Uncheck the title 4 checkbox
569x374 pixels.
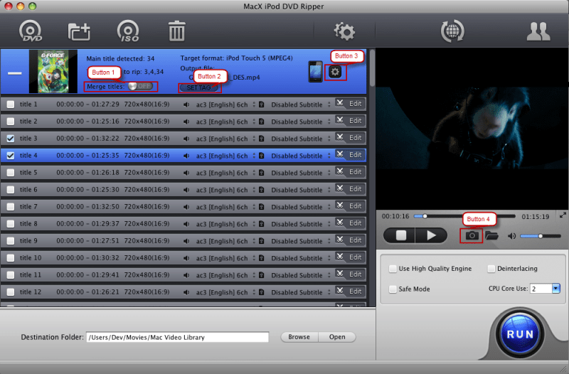click(11, 156)
